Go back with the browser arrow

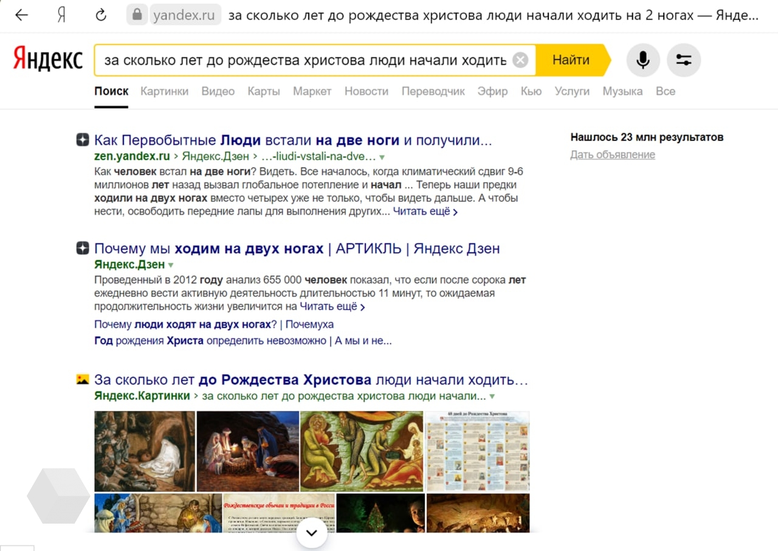point(21,15)
